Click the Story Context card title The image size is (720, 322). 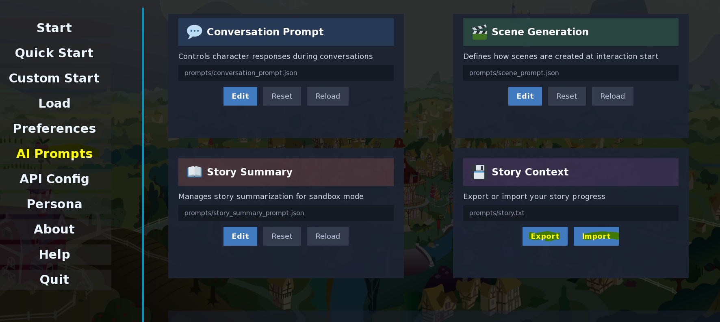point(530,172)
